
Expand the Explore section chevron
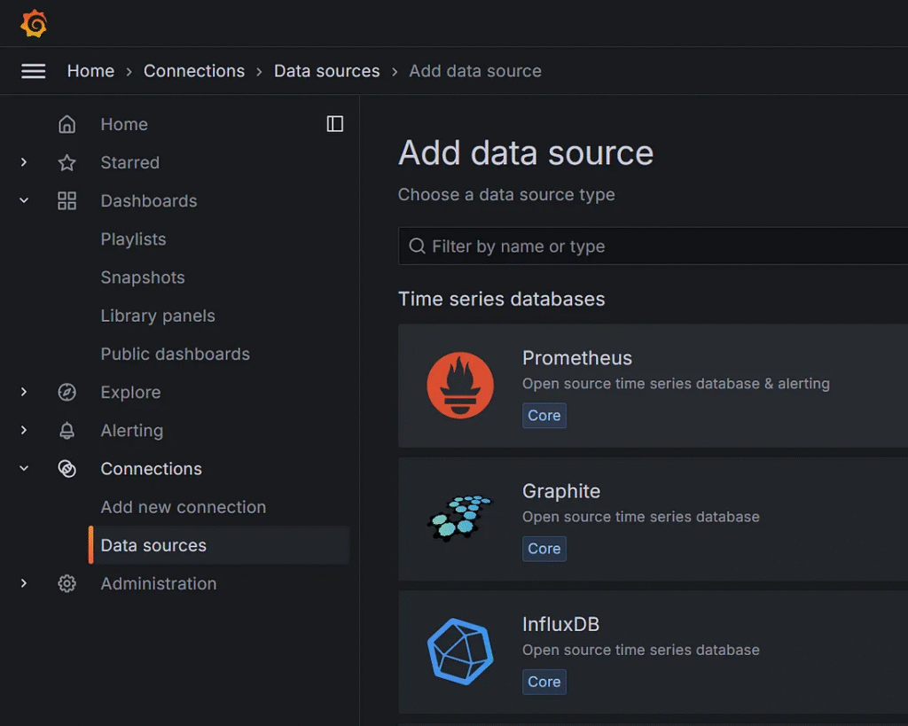point(24,392)
